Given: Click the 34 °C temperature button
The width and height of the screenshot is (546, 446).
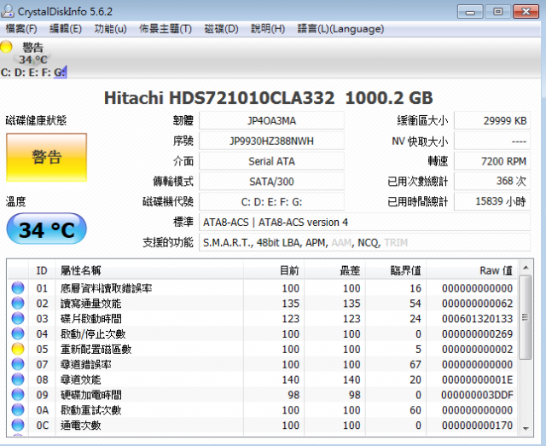Looking at the screenshot, I should tap(46, 229).
